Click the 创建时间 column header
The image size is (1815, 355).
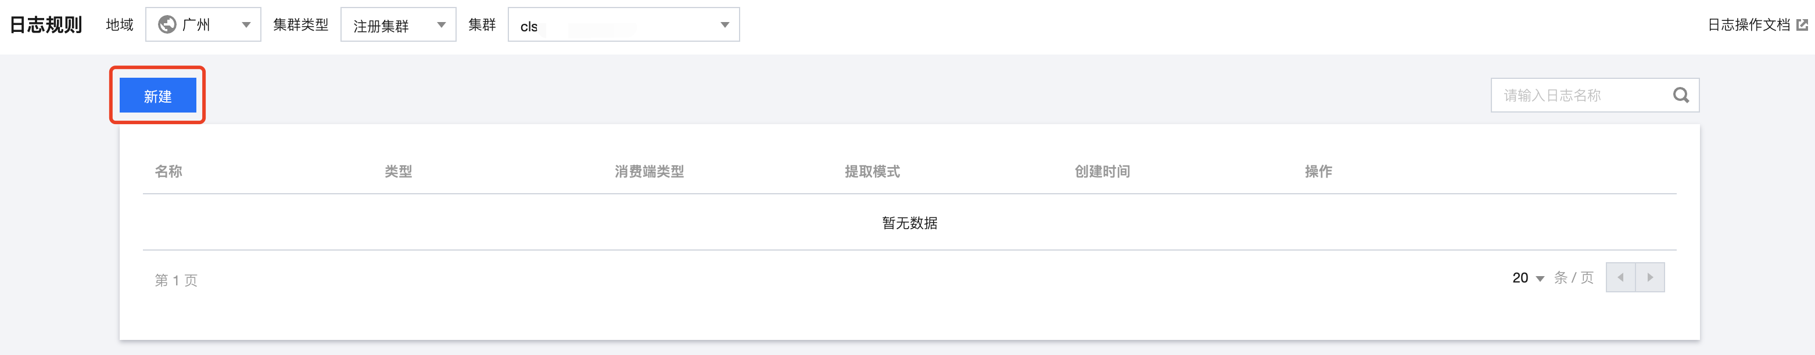[1102, 171]
